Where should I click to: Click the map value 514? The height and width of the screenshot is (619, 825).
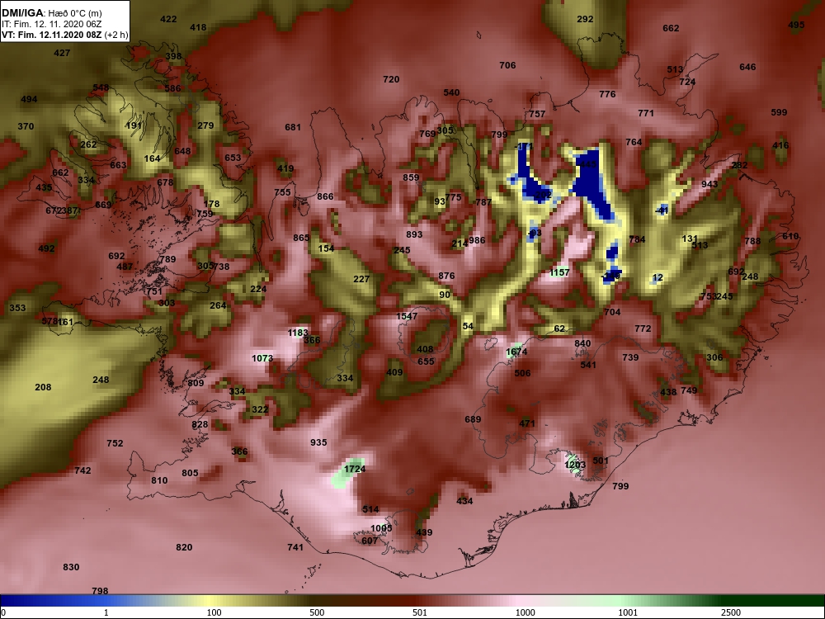(370, 509)
